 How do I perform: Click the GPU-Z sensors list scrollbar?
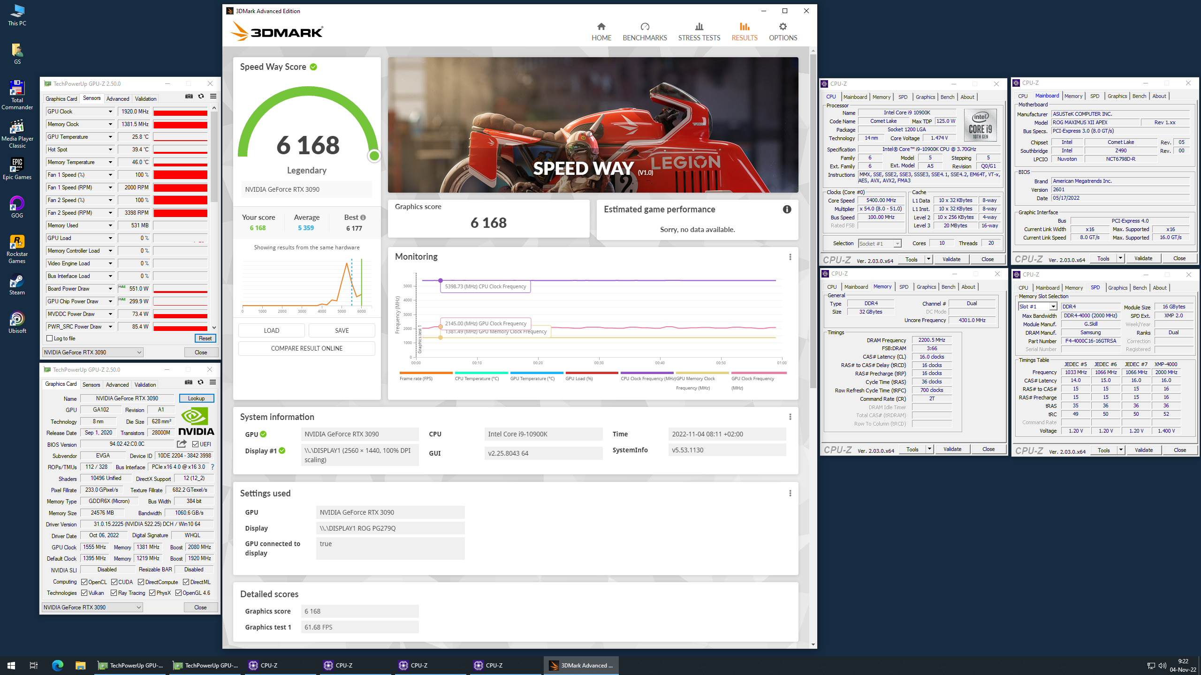pos(214,157)
